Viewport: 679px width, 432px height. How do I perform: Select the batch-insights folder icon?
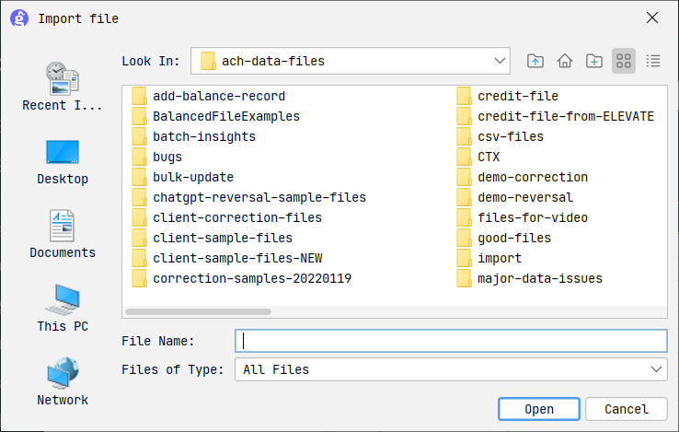coord(139,136)
